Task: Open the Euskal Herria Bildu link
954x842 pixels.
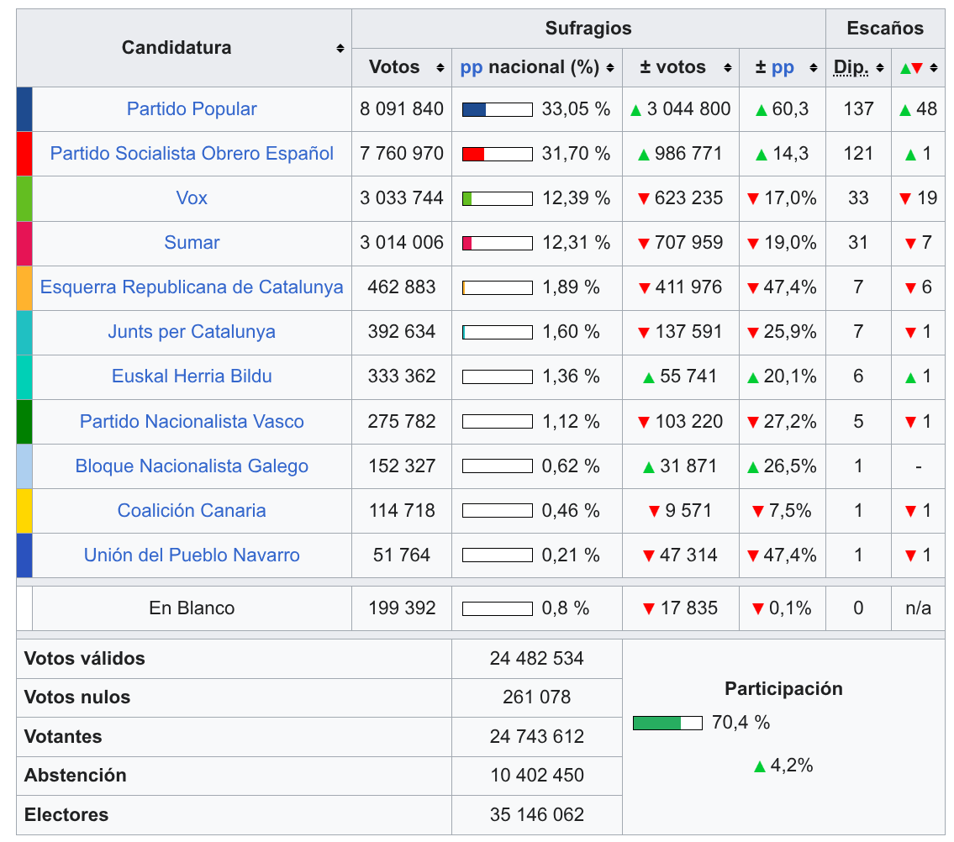Action: (x=192, y=376)
